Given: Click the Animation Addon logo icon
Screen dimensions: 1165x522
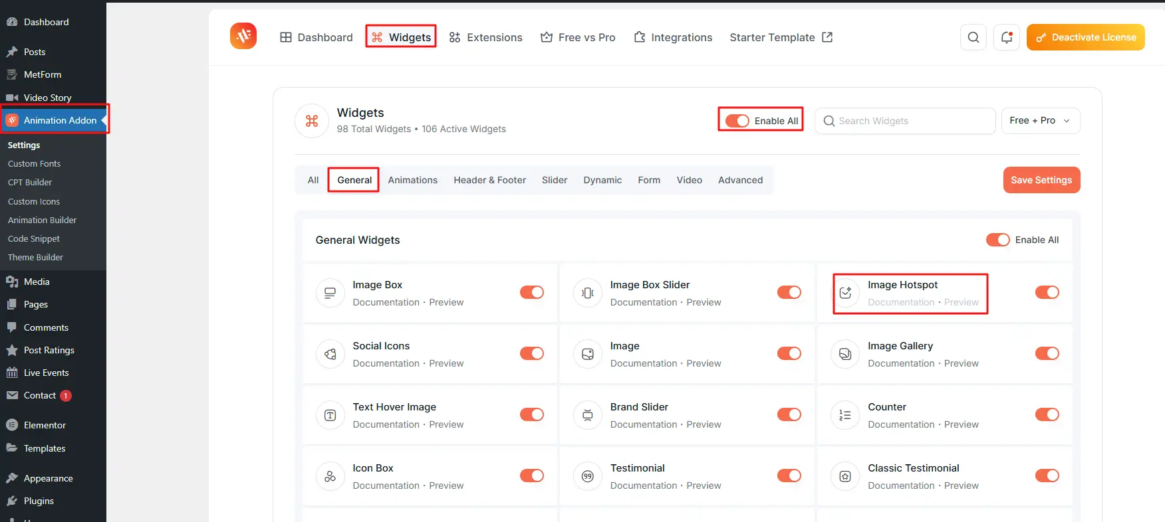Looking at the screenshot, I should click(243, 36).
